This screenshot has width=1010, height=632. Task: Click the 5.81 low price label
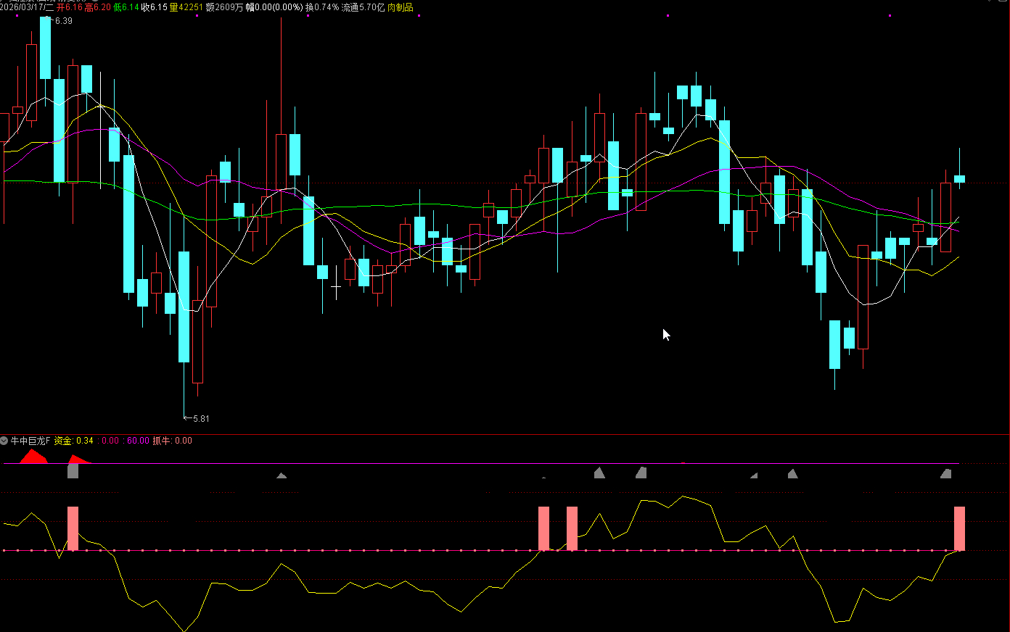click(200, 419)
